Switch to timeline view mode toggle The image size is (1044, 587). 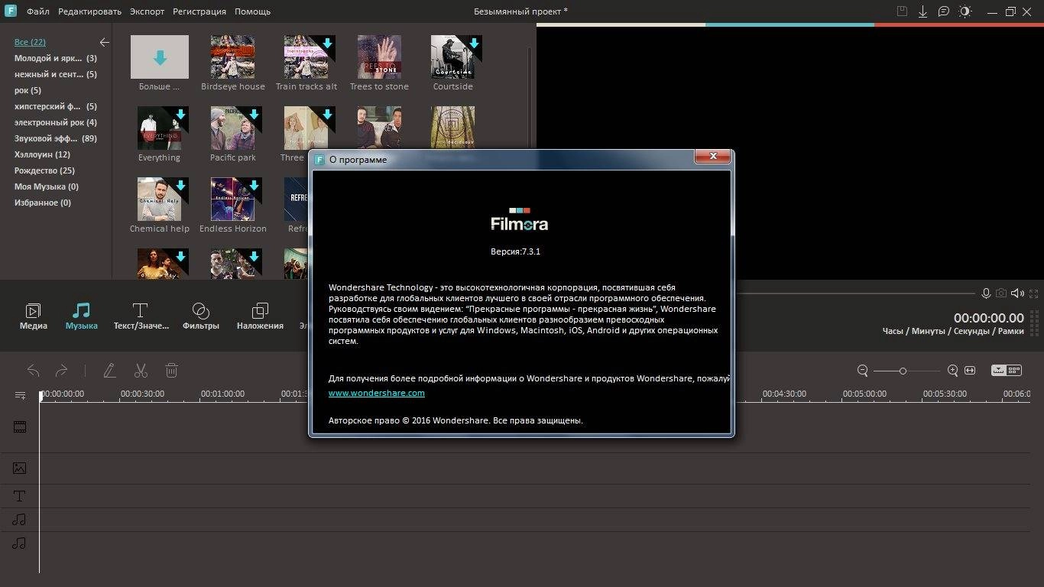pos(999,370)
